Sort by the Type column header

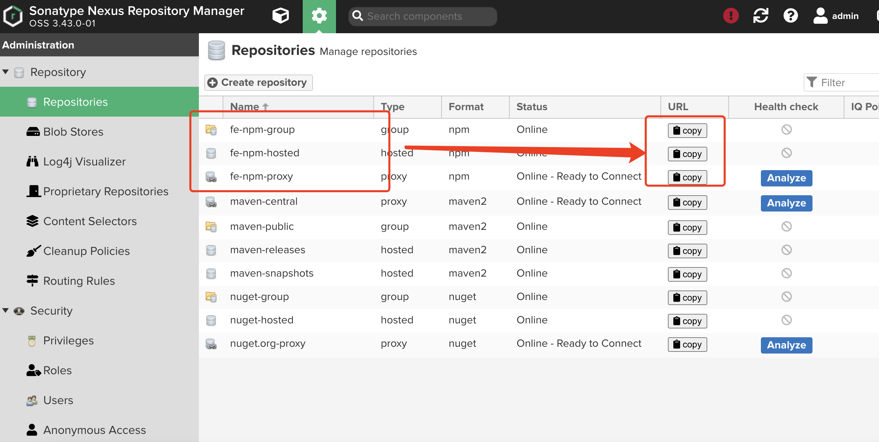click(407, 107)
